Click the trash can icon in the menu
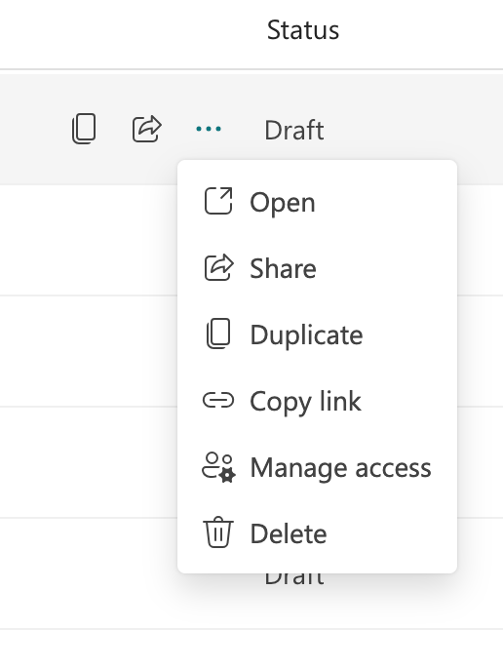503x669 pixels. 218,532
